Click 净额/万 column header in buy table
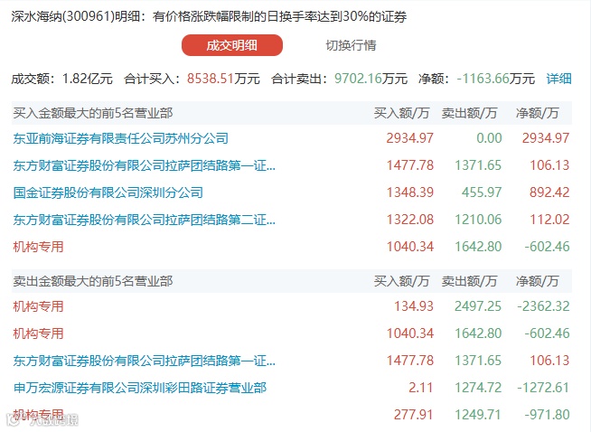Screen dimensions: 591x432 537,113
